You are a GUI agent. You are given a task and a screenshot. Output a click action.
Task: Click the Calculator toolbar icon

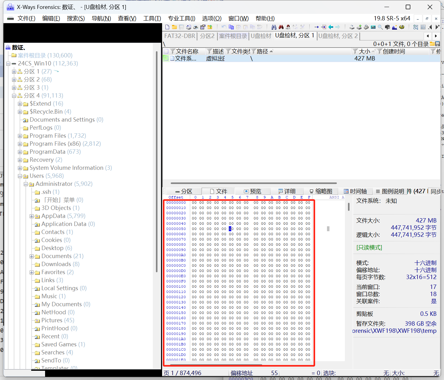tap(373, 27)
